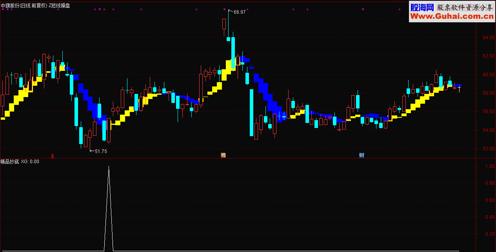Click the 精品抄底 sub-indicator label
The height and width of the screenshot is (252, 496).
pyautogui.click(x=10, y=161)
